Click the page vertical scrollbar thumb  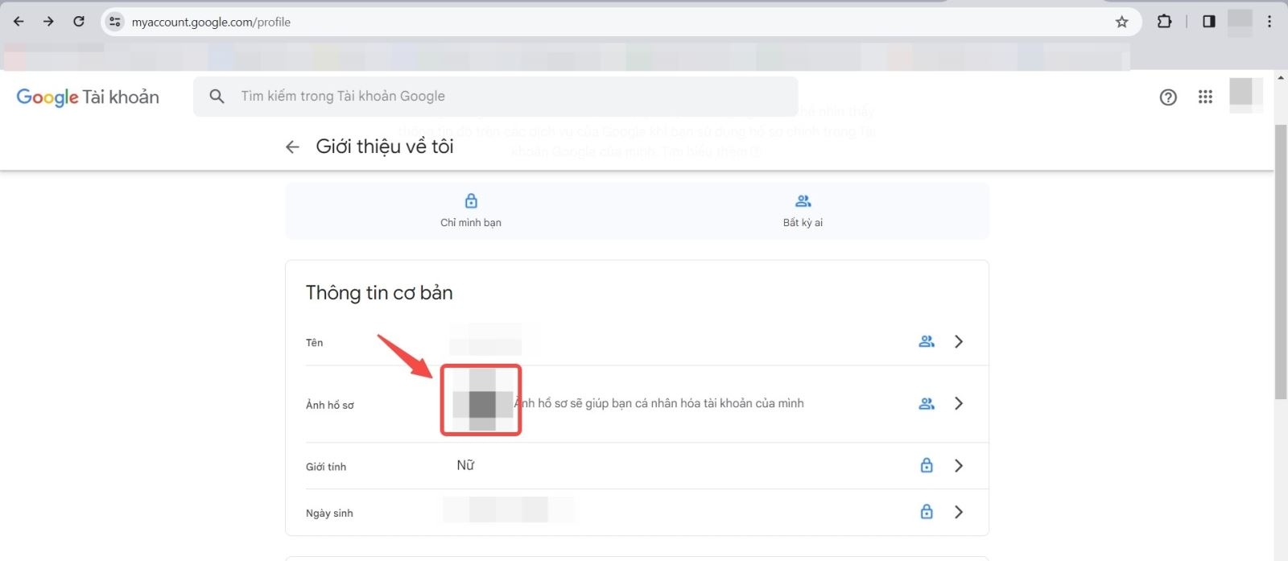1281,262
